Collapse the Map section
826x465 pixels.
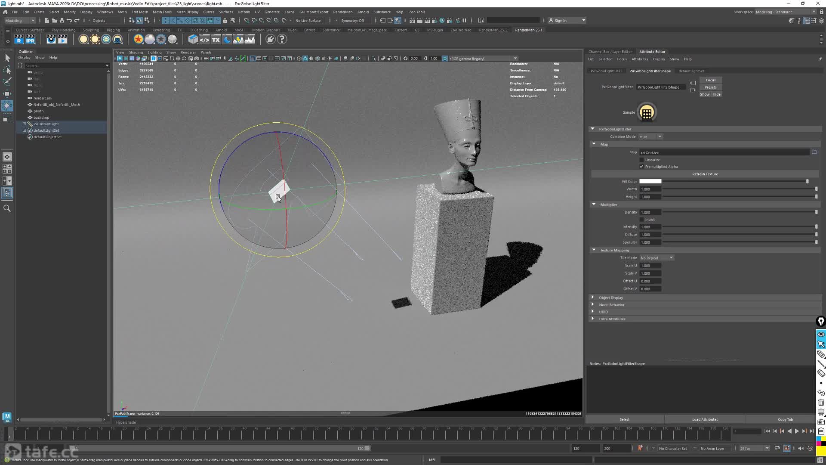pyautogui.click(x=594, y=144)
